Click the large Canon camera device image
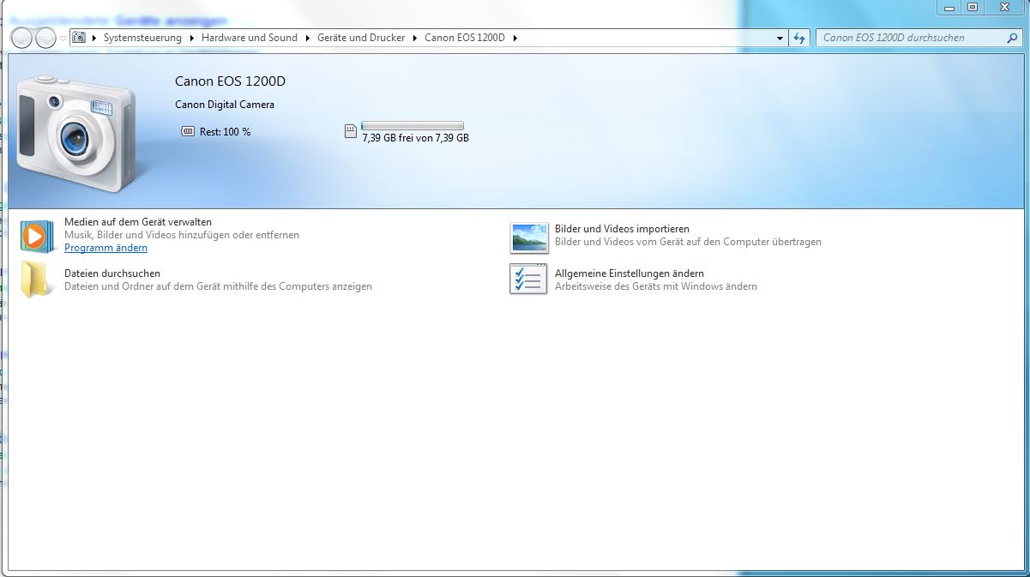This screenshot has height=577, width=1030. pos(76,132)
